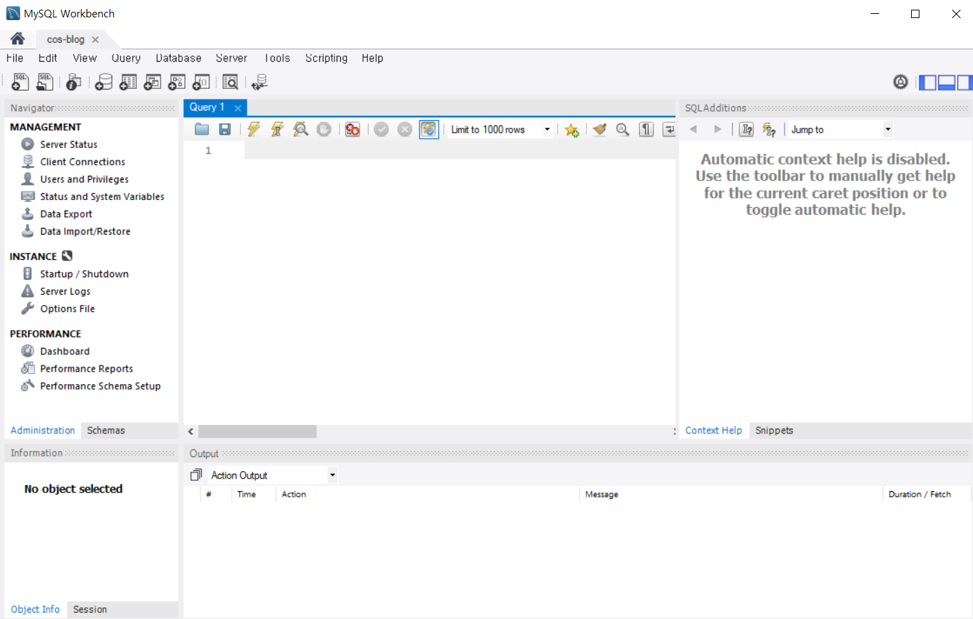
Task: Open the Action Output dropdown
Action: point(332,475)
